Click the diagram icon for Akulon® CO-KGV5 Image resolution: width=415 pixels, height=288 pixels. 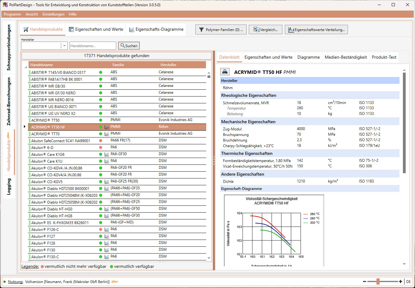pos(107,182)
